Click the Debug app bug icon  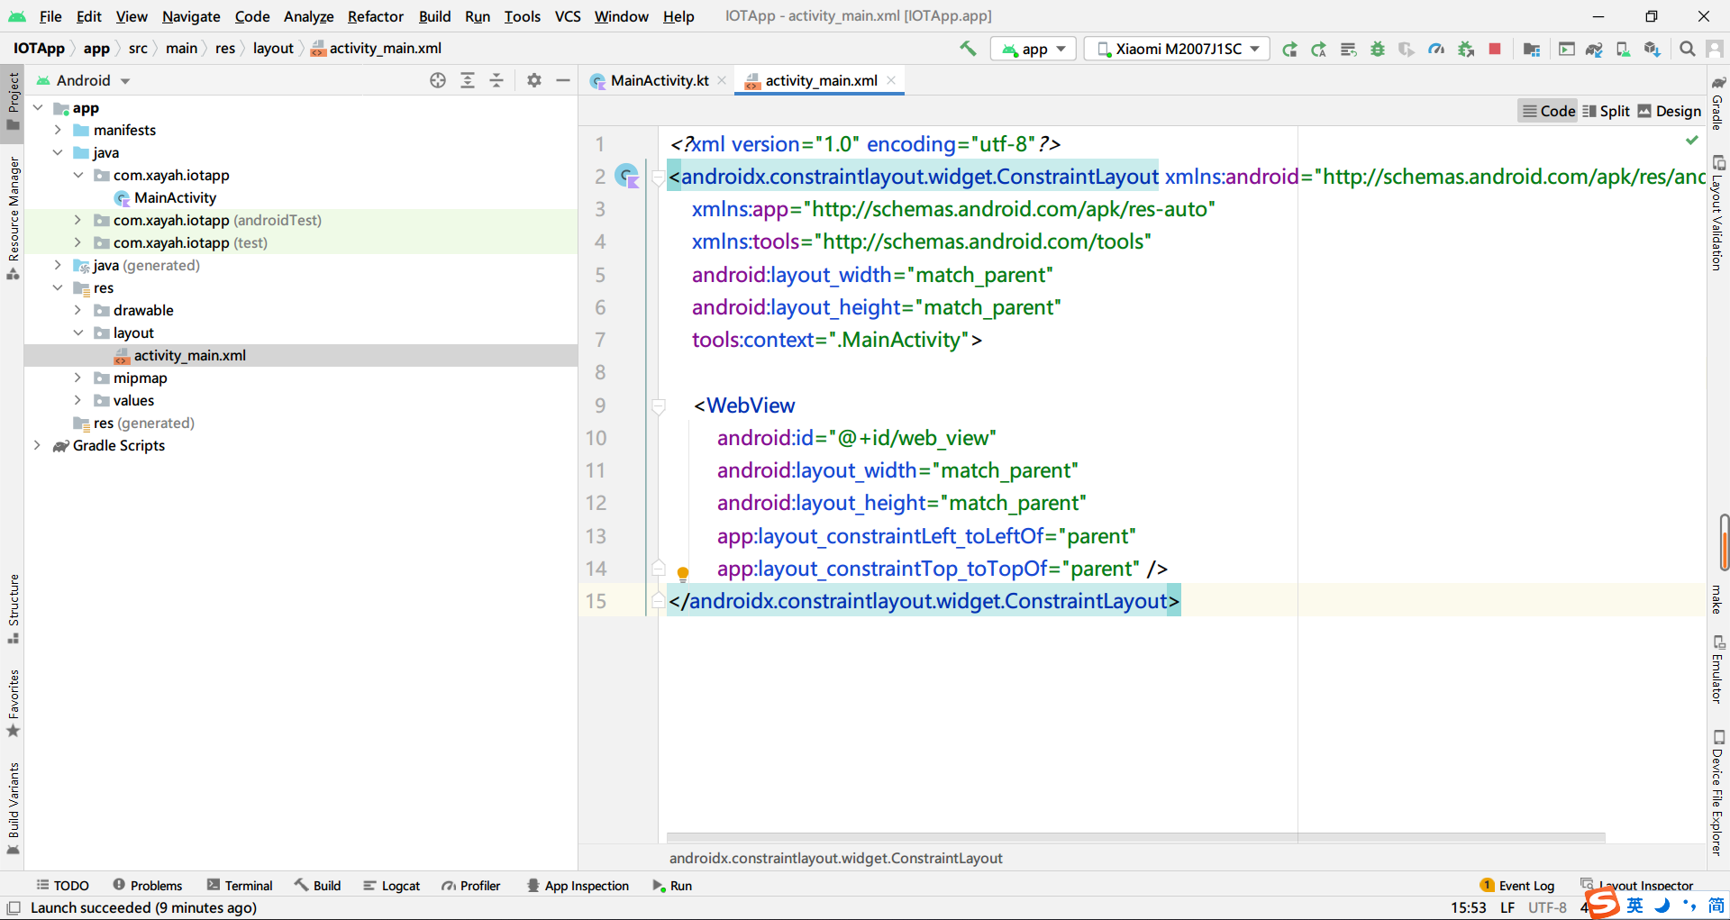[x=1377, y=49]
